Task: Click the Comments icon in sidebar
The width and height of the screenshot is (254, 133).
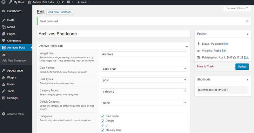Action: click(3, 41)
